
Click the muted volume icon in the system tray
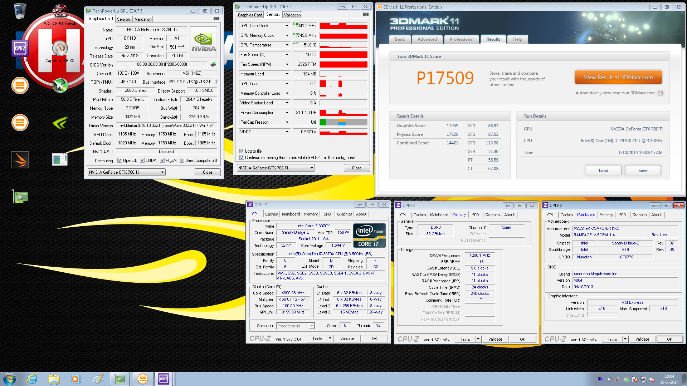coord(652,379)
